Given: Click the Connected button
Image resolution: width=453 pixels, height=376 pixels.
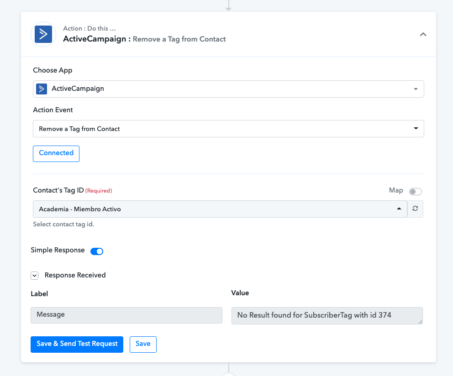Looking at the screenshot, I should coord(56,154).
